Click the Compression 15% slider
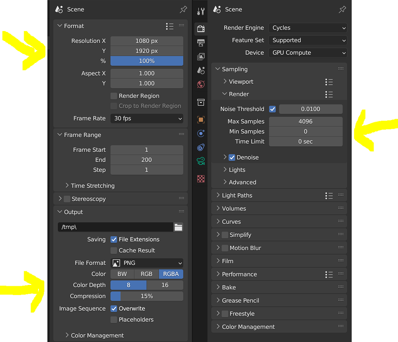 pos(147,296)
